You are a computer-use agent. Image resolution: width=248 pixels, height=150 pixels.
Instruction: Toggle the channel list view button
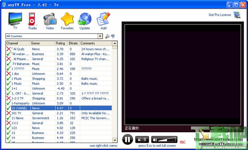pos(142,139)
